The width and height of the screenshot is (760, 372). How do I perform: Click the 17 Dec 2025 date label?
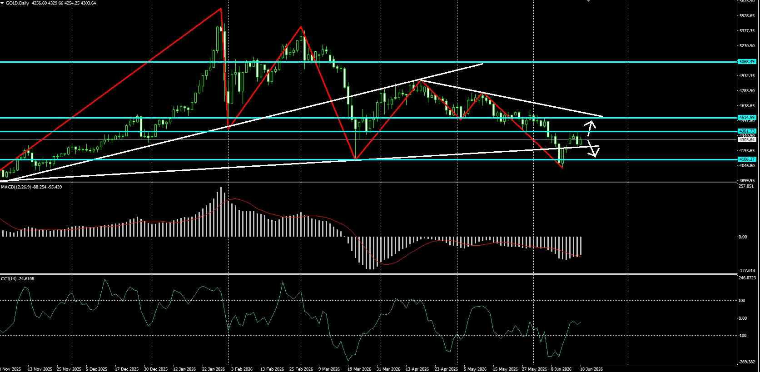coord(126,369)
